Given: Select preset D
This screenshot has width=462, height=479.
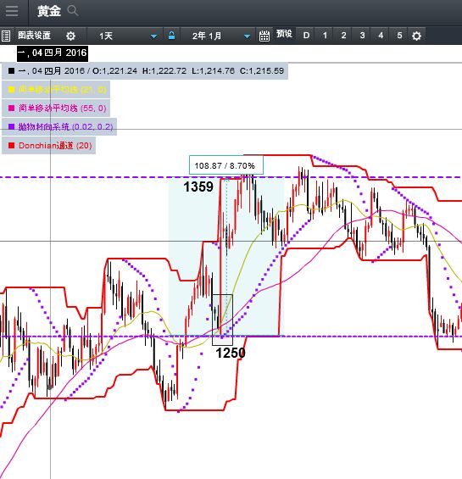Looking at the screenshot, I should tap(306, 36).
